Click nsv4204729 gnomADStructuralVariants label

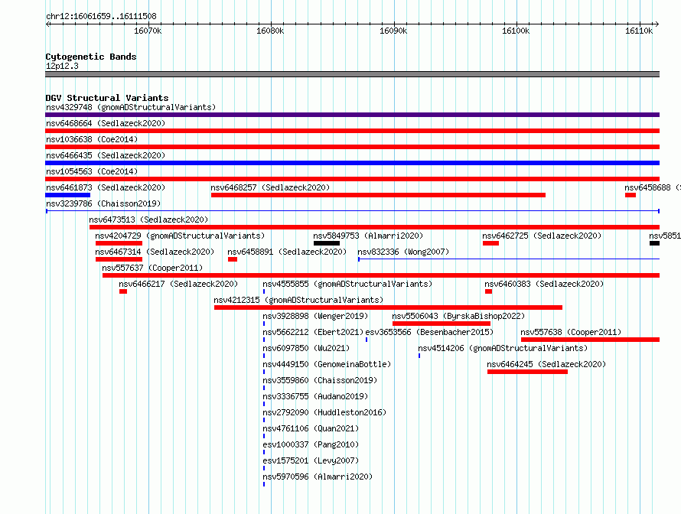[180, 236]
